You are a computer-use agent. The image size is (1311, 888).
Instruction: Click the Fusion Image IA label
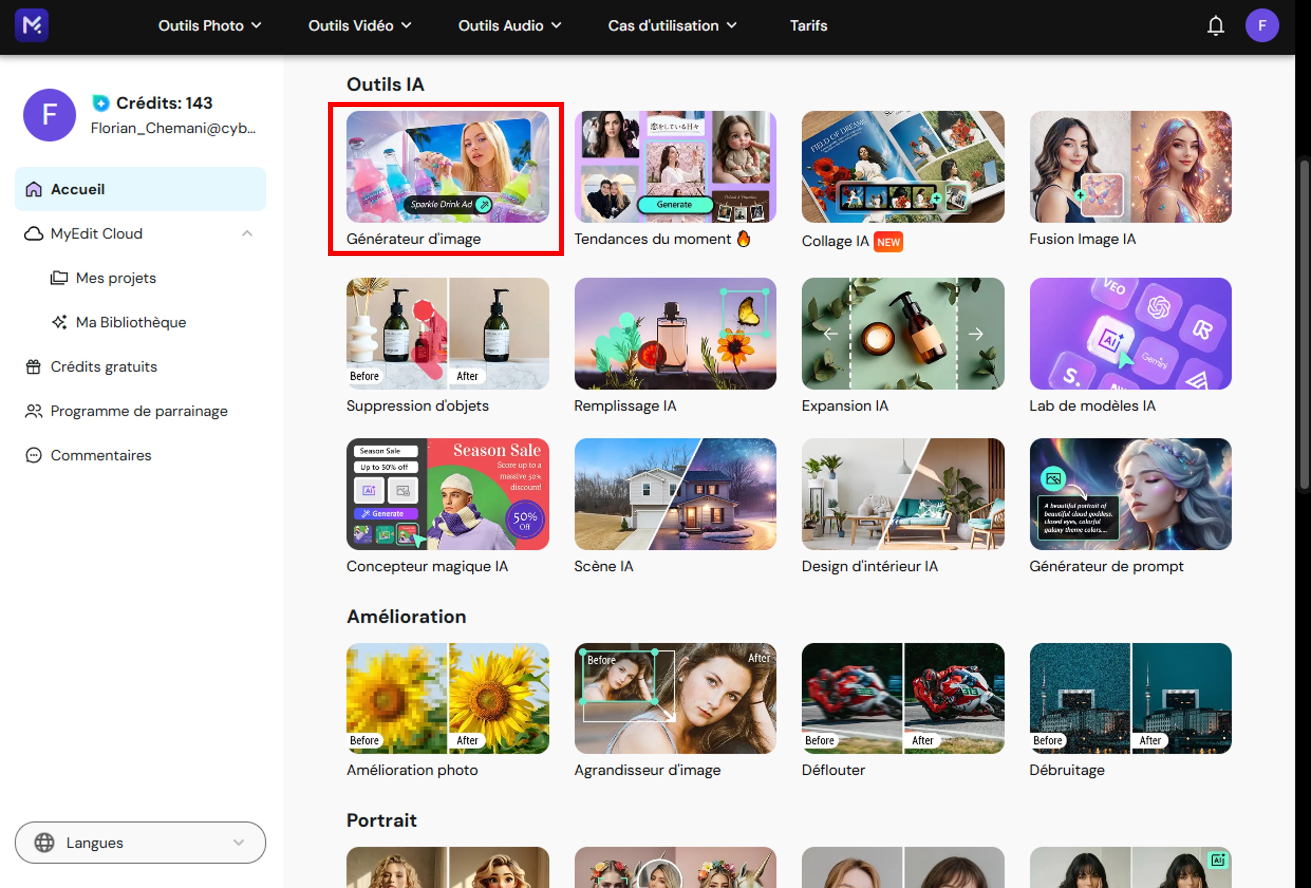tap(1082, 239)
